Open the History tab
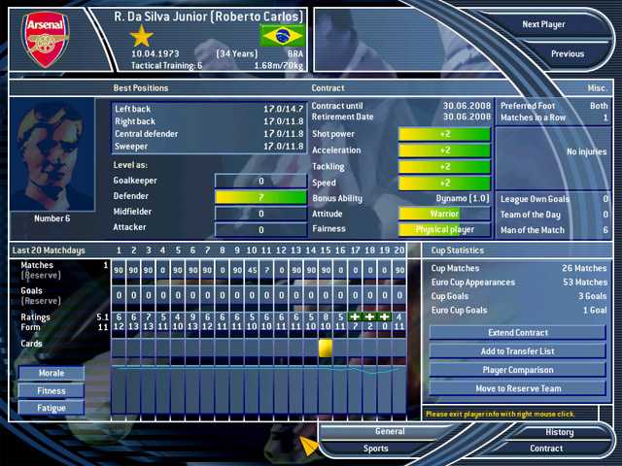Viewport: 622px width, 466px height. click(559, 432)
